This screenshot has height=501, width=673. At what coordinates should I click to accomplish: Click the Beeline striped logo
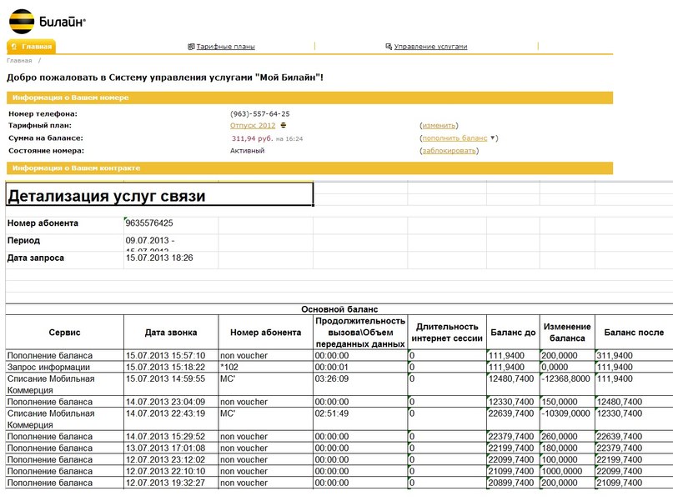click(x=22, y=21)
